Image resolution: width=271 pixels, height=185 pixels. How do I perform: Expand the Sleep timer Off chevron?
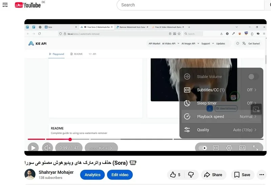[x=255, y=103]
